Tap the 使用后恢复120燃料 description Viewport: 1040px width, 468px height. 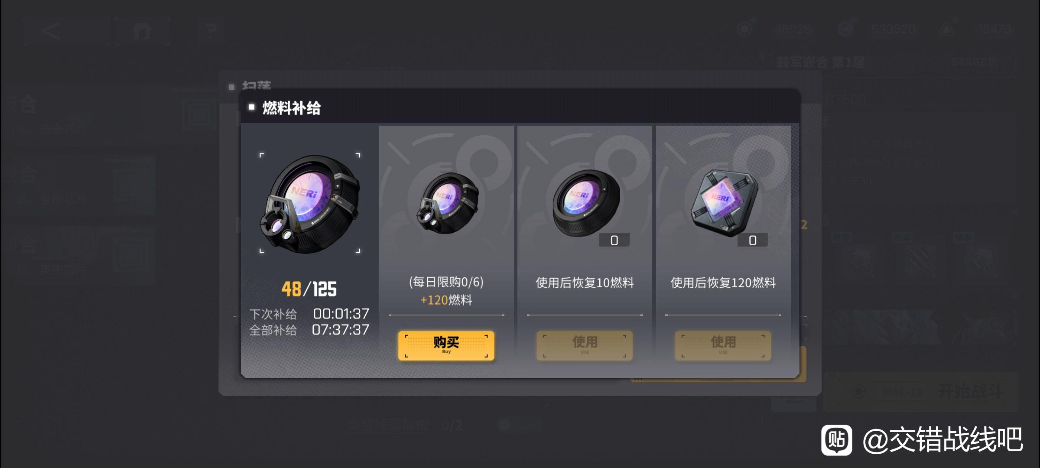723,283
